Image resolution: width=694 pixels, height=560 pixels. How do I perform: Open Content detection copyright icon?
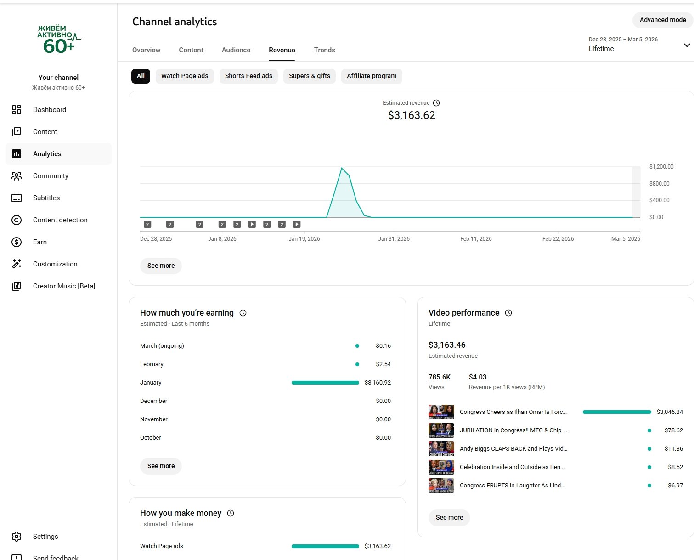[x=17, y=220]
